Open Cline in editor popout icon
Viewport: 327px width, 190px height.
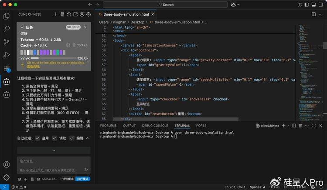click(75, 14)
